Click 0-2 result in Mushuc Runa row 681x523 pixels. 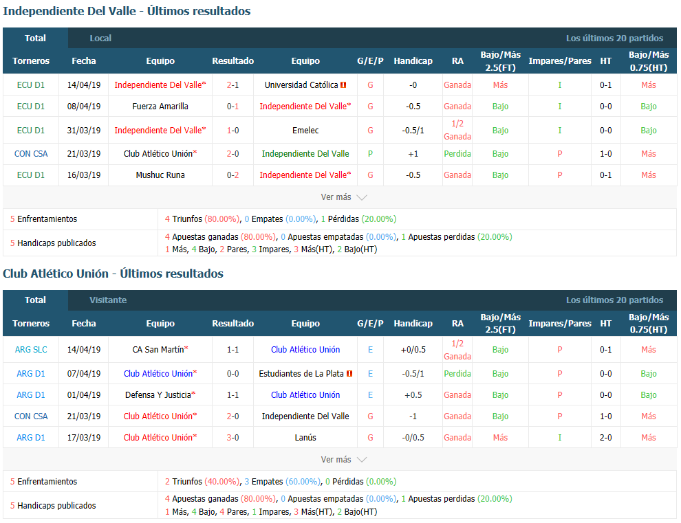click(x=233, y=175)
